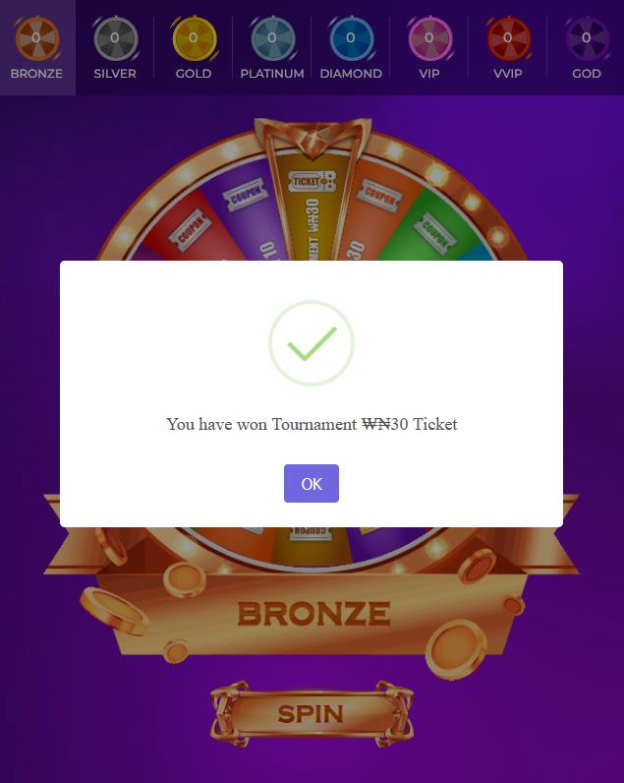The height and width of the screenshot is (783, 624).
Task: Select the VIP wheel icon
Action: tap(429, 38)
